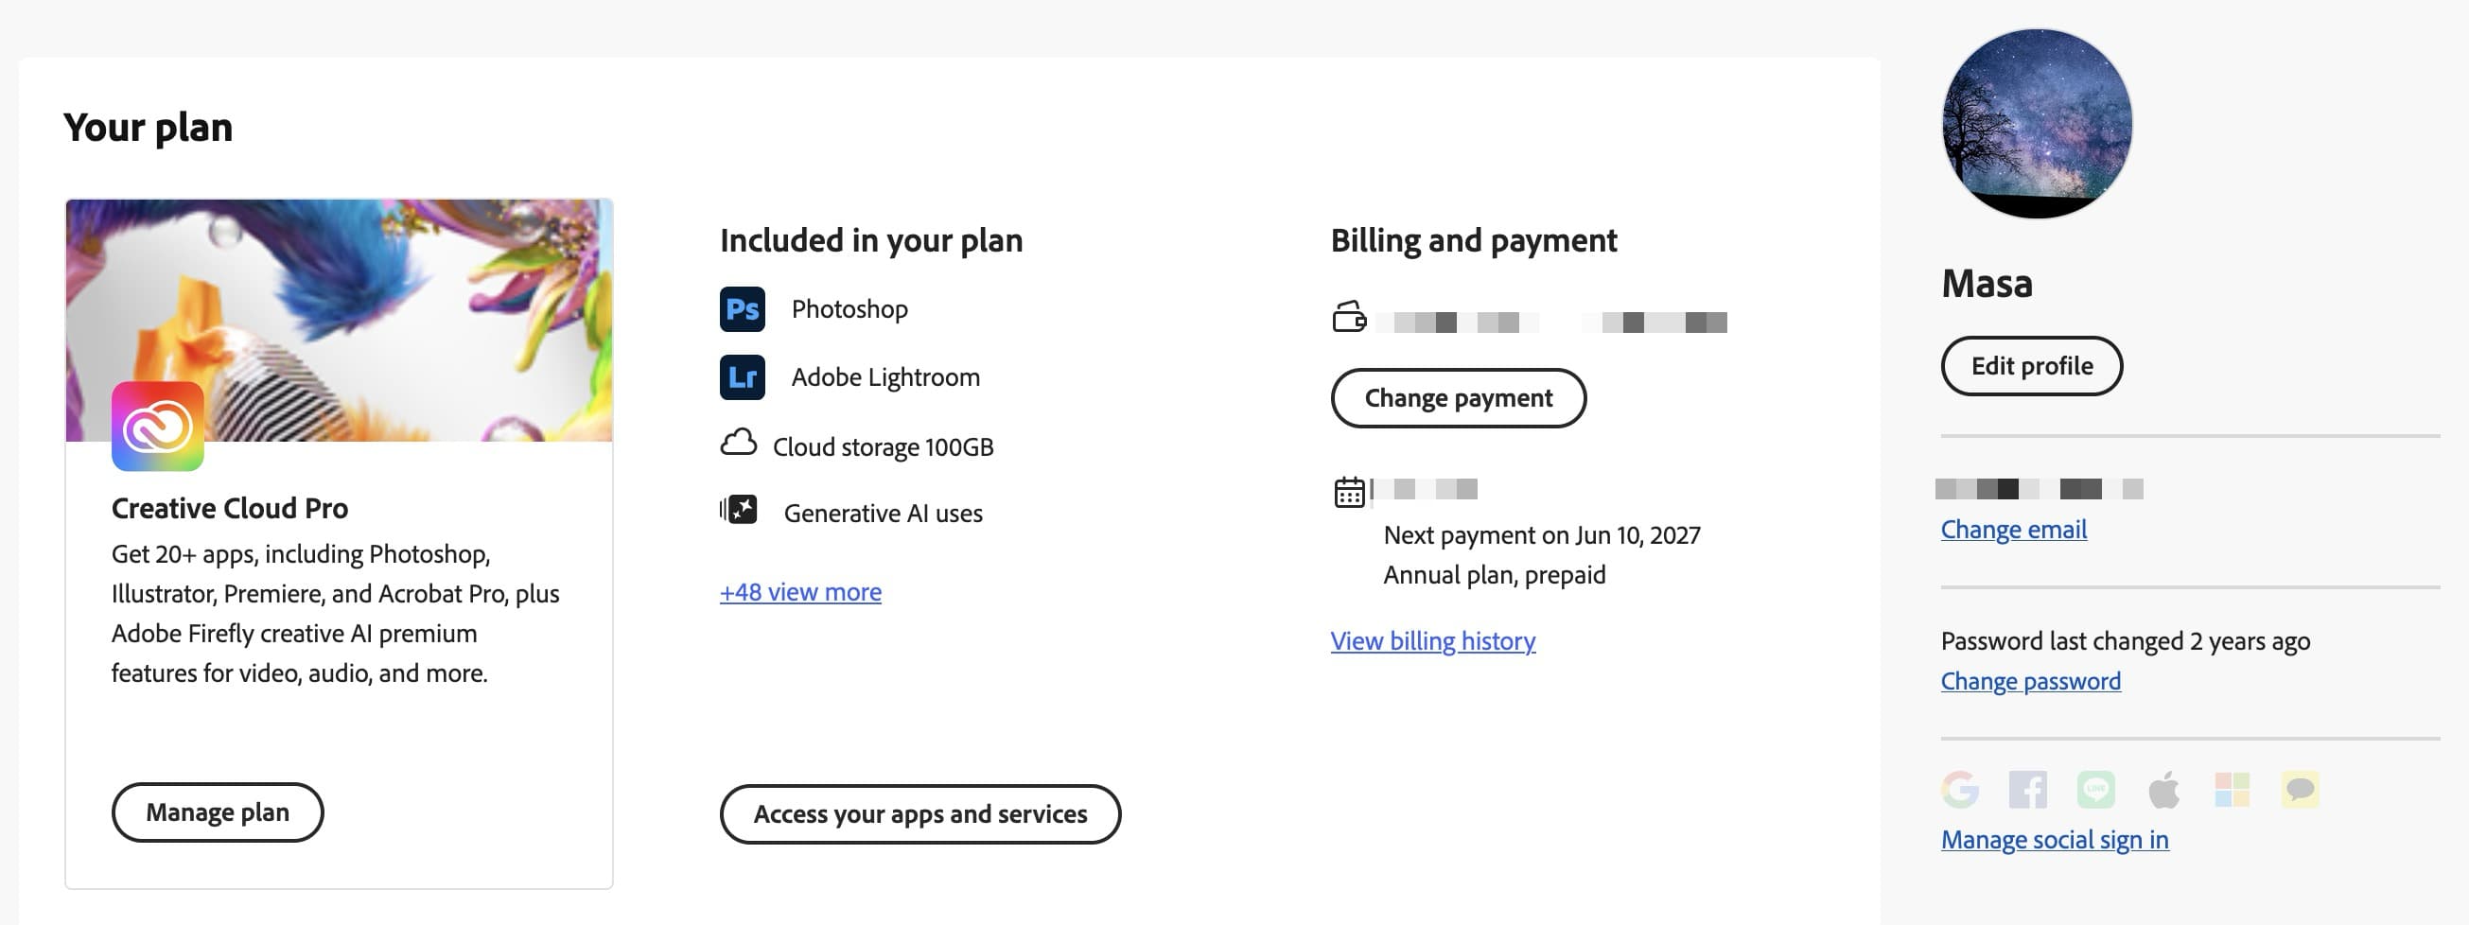Click the Adobe Lightroom Lr icon
This screenshot has width=2469, height=925.
click(x=742, y=376)
